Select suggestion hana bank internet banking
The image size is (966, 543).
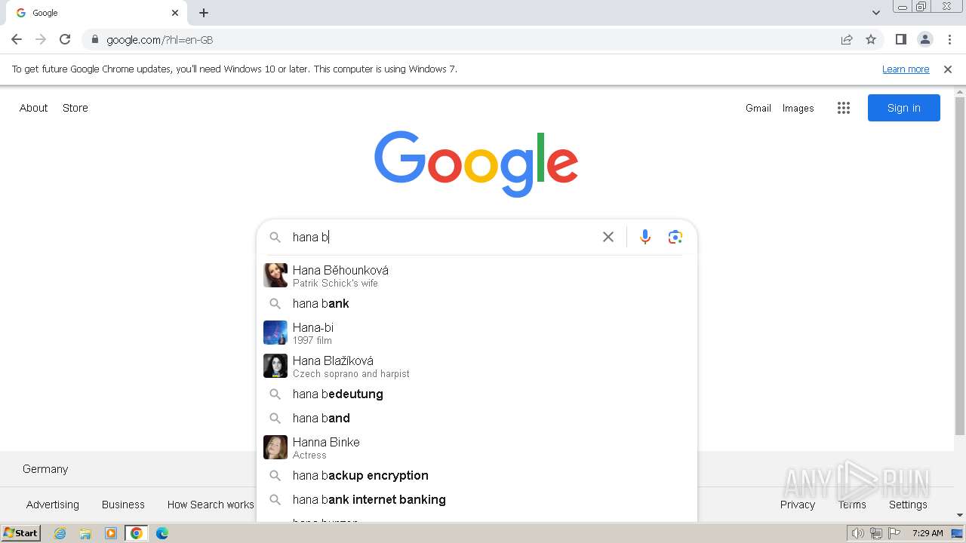coord(477,499)
